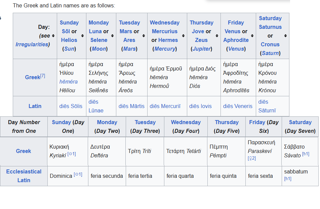This screenshot has width=320, height=209.
Task: Open Sunday link in the planetary names table
Action: pos(69,22)
